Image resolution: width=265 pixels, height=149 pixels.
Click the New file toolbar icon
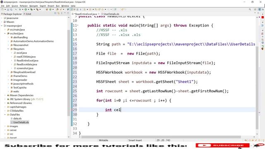(2, 10)
